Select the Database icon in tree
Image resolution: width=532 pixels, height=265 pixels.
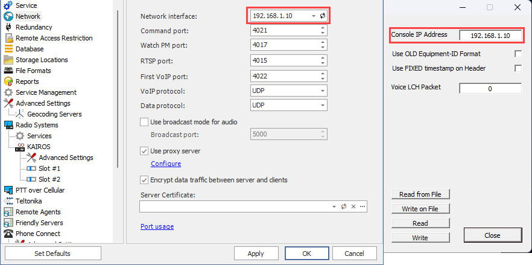8,49
